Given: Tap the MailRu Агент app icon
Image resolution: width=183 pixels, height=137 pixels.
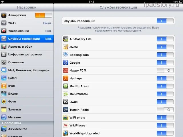Looking at the screenshot, I should tap(65, 86).
